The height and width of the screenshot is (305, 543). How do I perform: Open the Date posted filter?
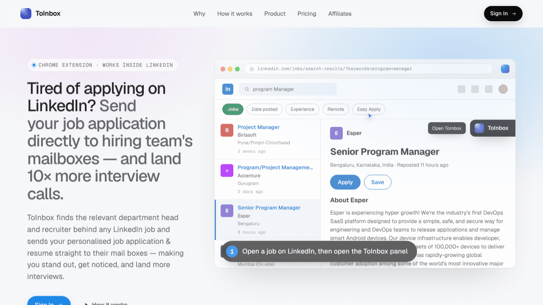264,109
